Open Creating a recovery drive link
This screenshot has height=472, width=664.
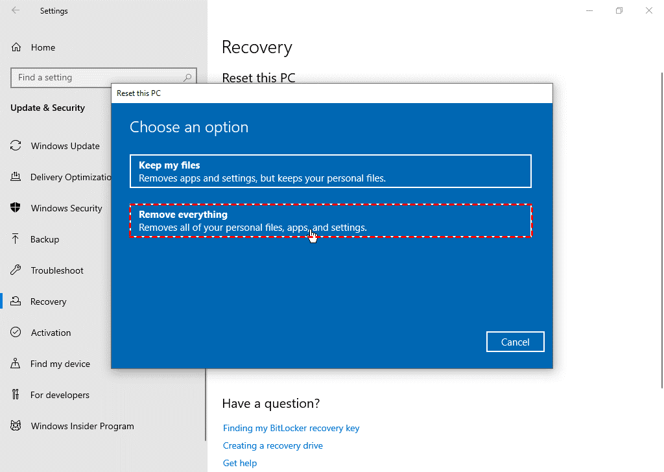(272, 445)
